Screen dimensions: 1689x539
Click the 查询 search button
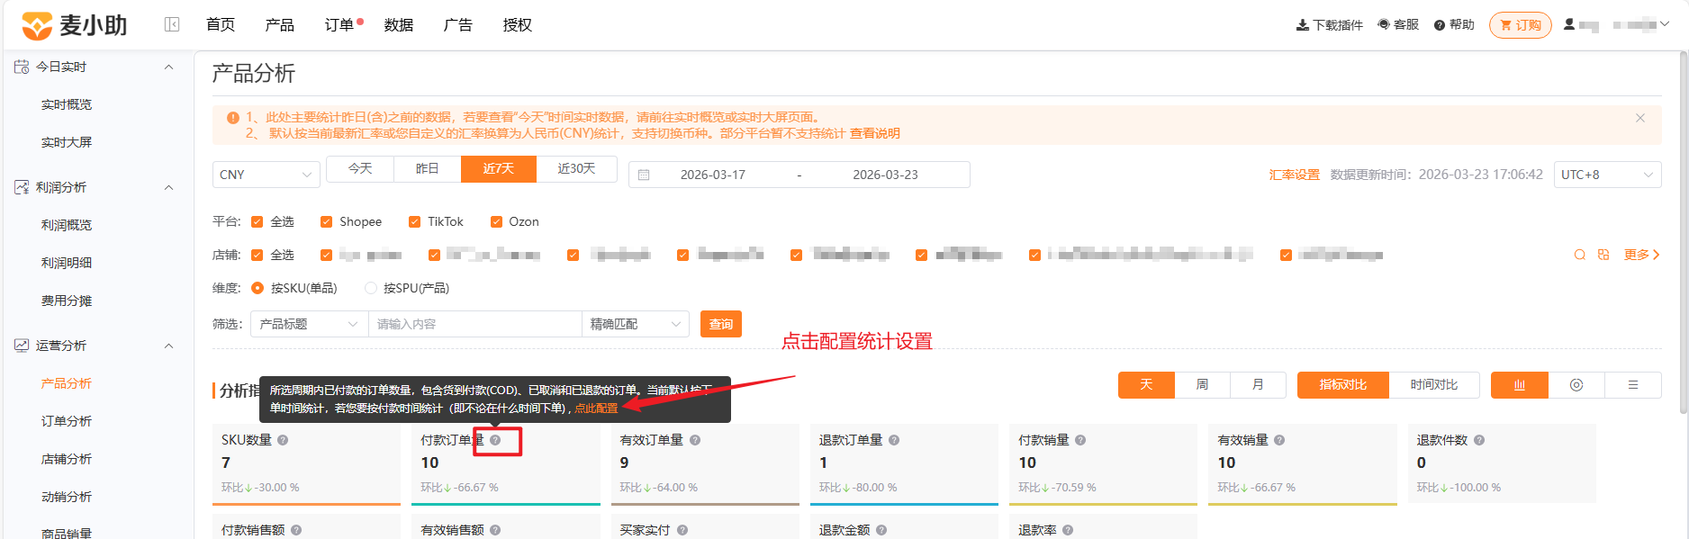721,324
